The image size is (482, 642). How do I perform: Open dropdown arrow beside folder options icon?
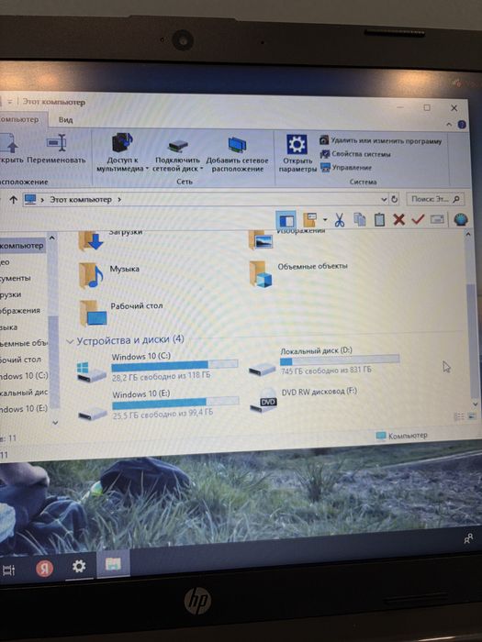click(325, 220)
